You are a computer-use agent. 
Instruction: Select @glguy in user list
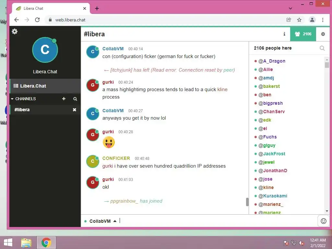coord(267,146)
